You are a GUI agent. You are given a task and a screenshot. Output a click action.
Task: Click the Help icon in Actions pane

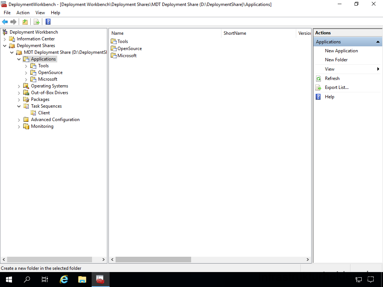click(318, 97)
